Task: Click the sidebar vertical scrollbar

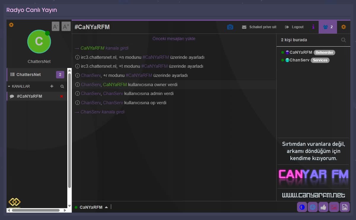Action: click(69, 131)
